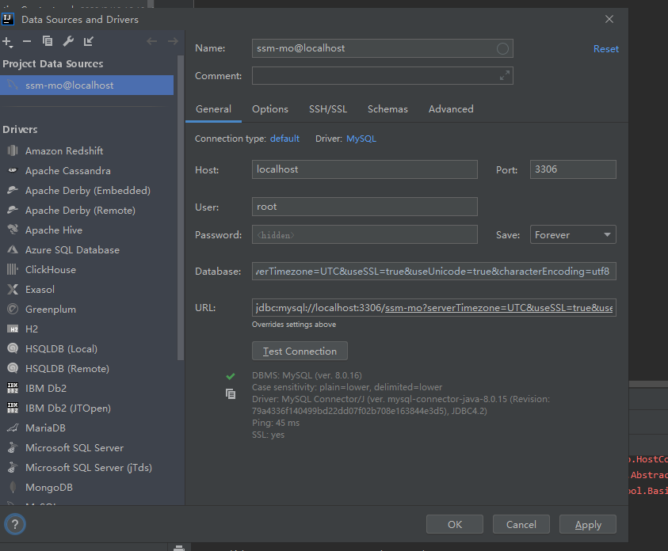
Task: Select the Apache Hive driver icon
Action: coord(13,230)
